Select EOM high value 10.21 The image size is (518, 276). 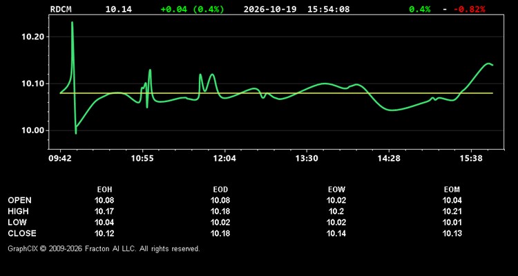452,211
